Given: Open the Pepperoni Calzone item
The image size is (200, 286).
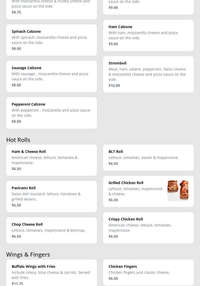Looking at the screenshot, I should [51, 113].
